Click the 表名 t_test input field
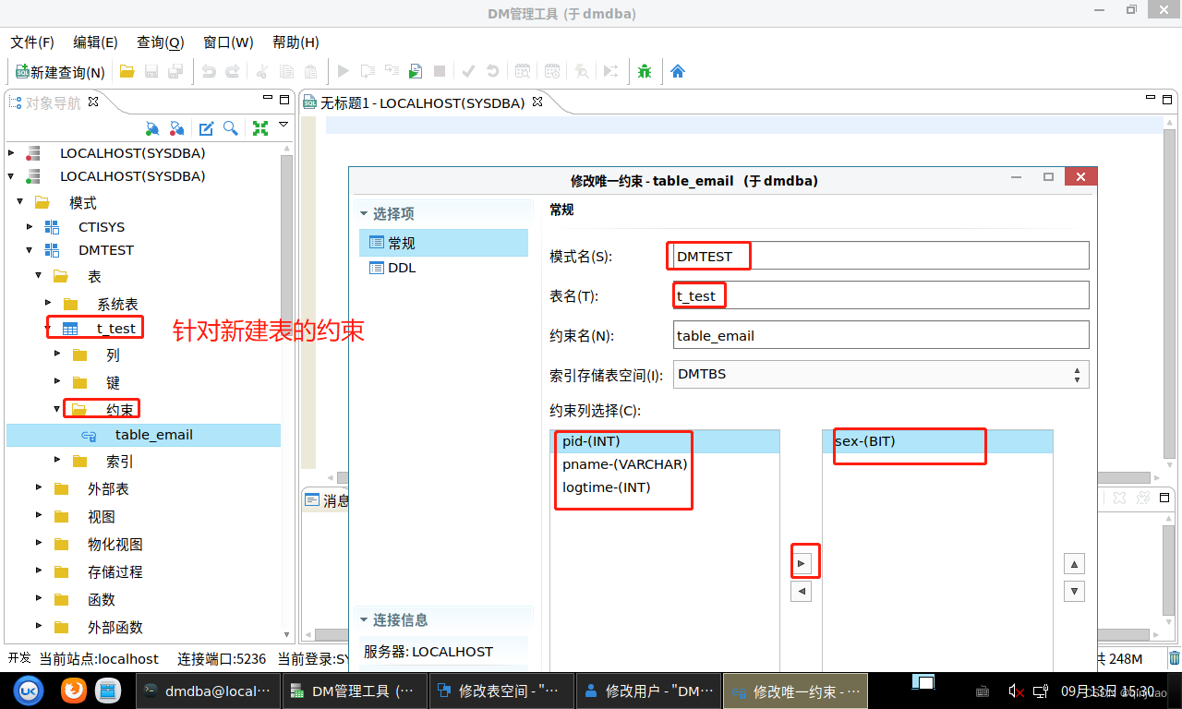This screenshot has height=709, width=1182. click(881, 295)
